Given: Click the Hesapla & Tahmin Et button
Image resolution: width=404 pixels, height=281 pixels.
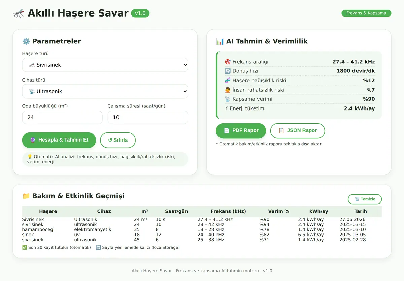Looking at the screenshot, I should tap(59, 140).
